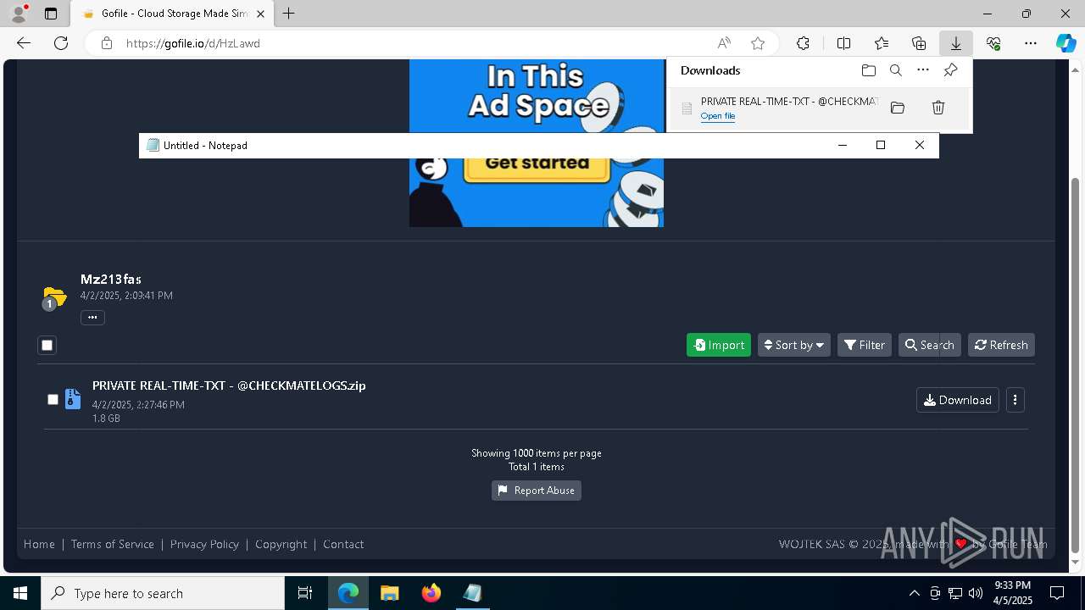This screenshot has width=1085, height=610.
Task: Toggle the split screen icon
Action: click(x=844, y=43)
